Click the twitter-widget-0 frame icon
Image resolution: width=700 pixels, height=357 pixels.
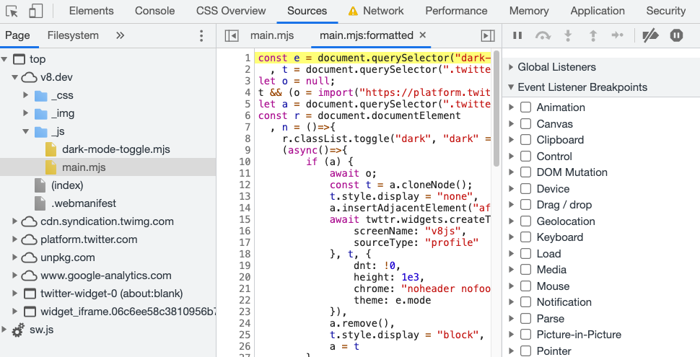pos(30,294)
